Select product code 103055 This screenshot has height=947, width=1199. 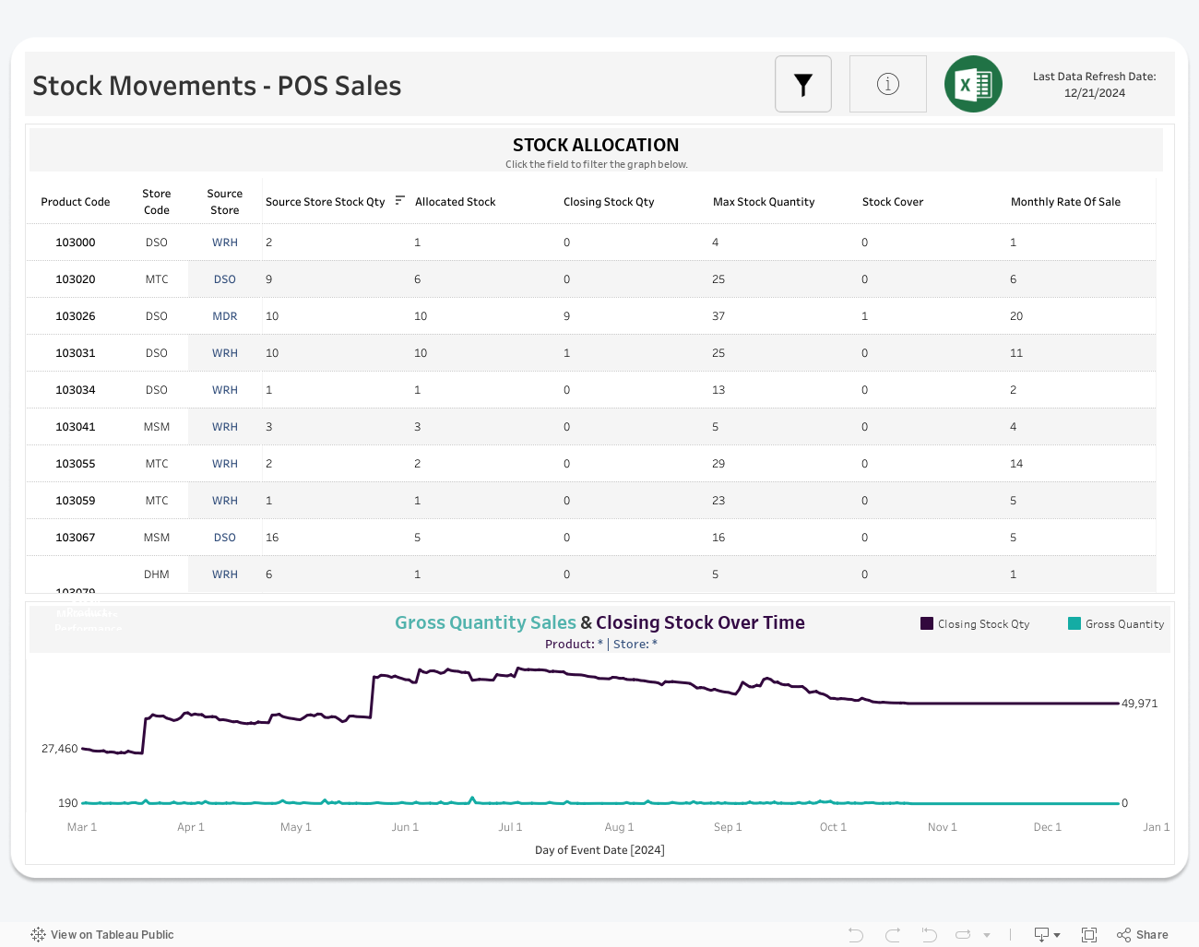point(76,464)
